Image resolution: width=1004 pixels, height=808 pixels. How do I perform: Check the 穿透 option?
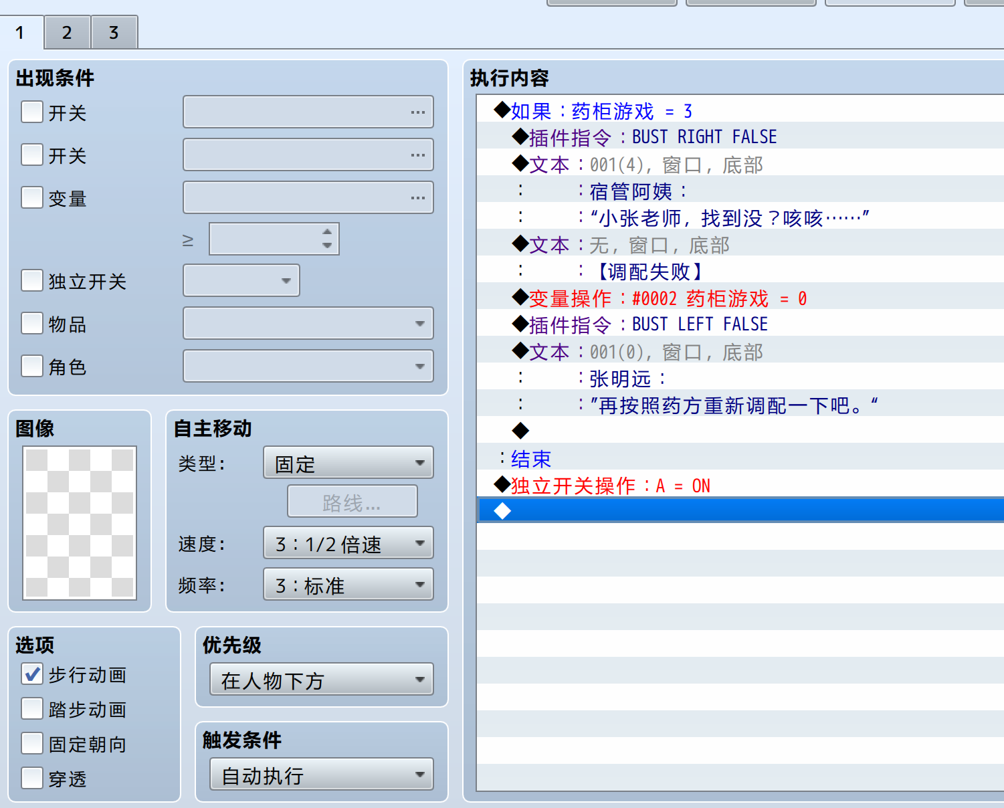pyautogui.click(x=32, y=778)
